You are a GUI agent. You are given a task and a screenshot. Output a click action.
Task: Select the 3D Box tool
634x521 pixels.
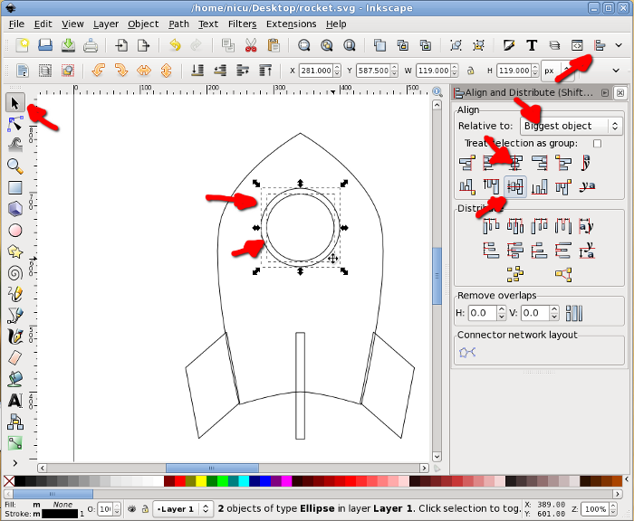15,209
